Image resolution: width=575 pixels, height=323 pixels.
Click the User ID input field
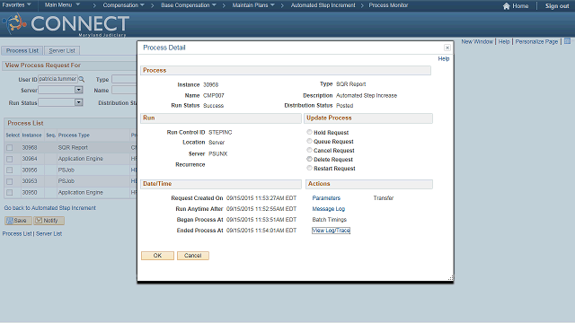coord(57,79)
